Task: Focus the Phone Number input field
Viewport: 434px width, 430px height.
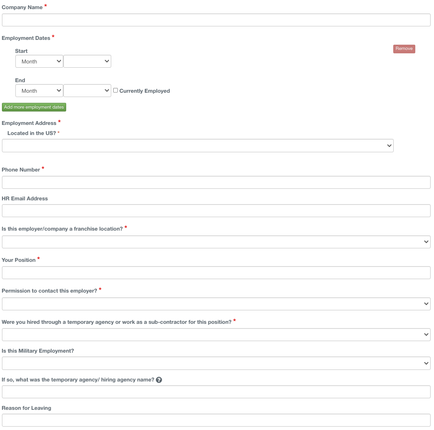Action: [216, 183]
